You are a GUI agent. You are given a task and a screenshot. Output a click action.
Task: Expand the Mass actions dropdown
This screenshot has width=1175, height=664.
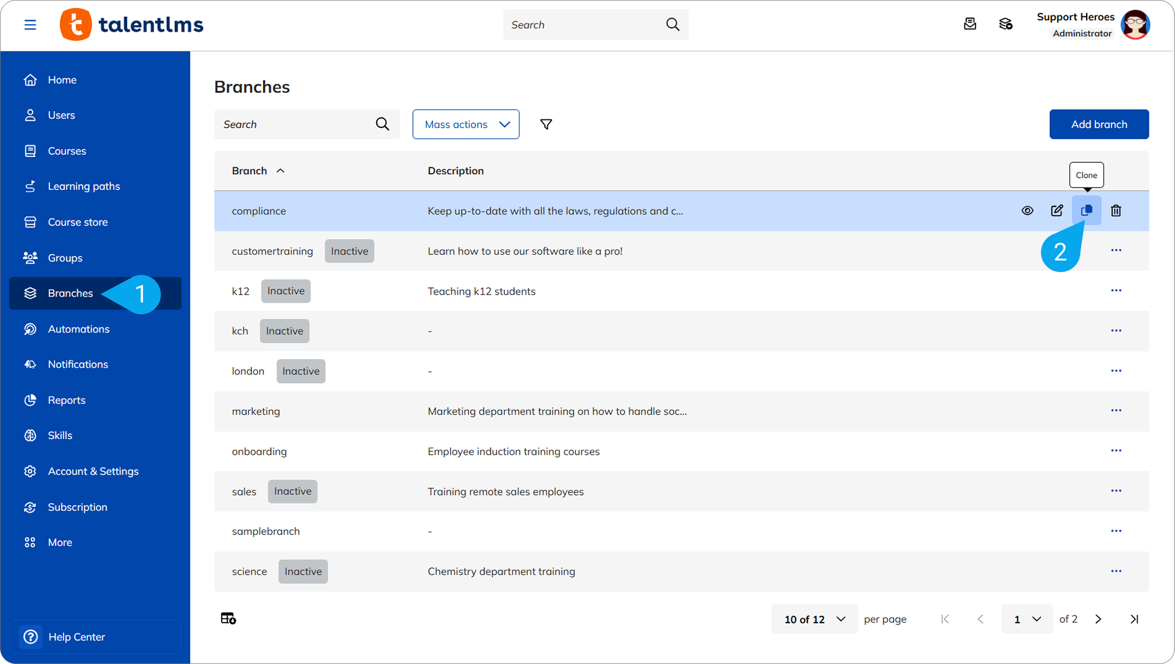(x=466, y=124)
